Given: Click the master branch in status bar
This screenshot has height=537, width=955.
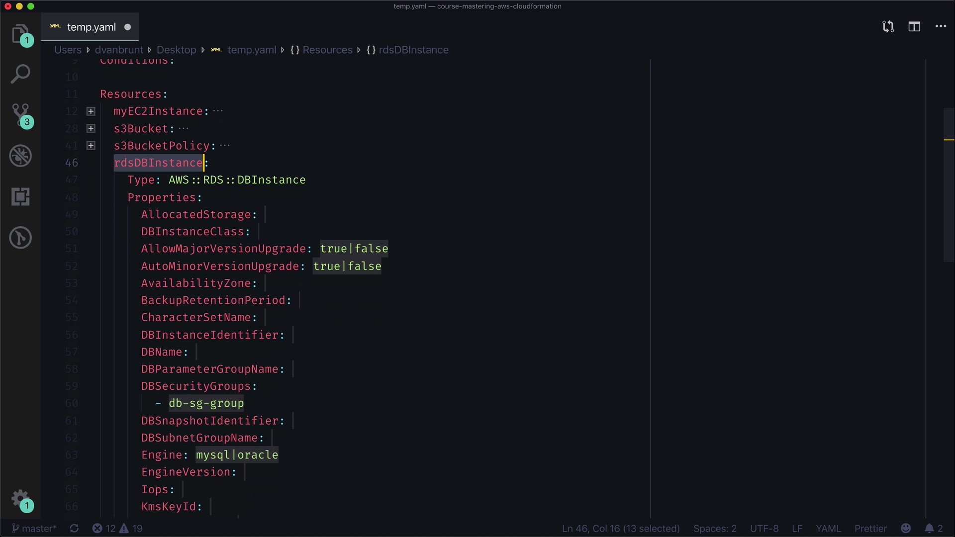Looking at the screenshot, I should click(34, 529).
